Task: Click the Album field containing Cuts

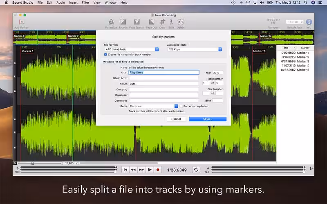Action: pyautogui.click(x=164, y=84)
